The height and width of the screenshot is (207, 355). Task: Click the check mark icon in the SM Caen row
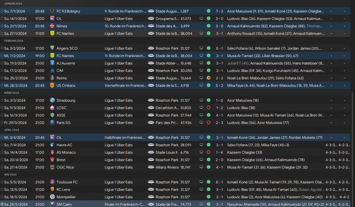pyautogui.click(x=2, y=205)
